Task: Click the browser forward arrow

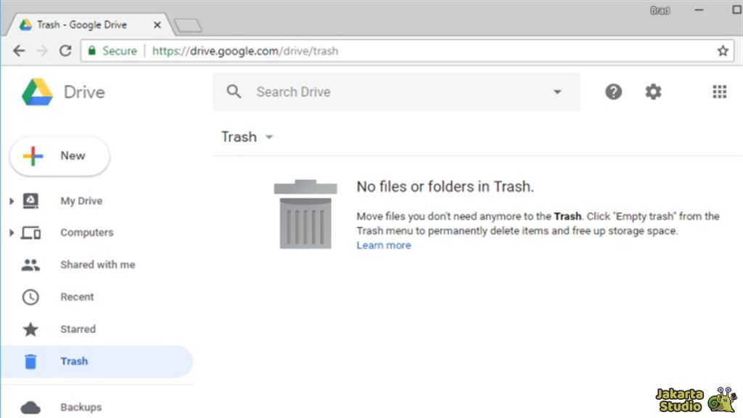Action: click(x=42, y=51)
